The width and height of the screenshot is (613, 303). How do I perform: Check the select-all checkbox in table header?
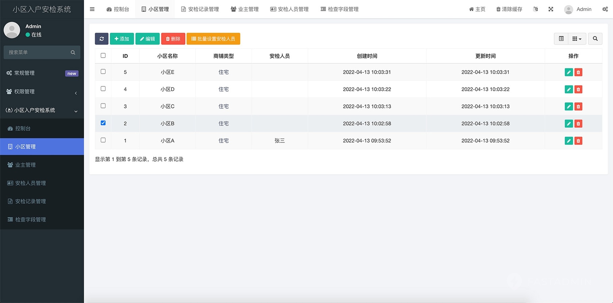(103, 56)
